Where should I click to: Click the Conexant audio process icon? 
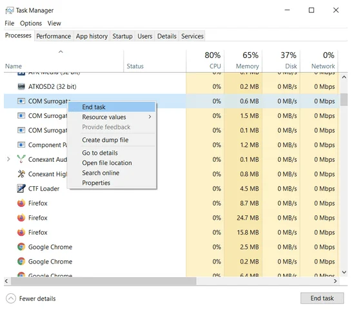coord(21,159)
